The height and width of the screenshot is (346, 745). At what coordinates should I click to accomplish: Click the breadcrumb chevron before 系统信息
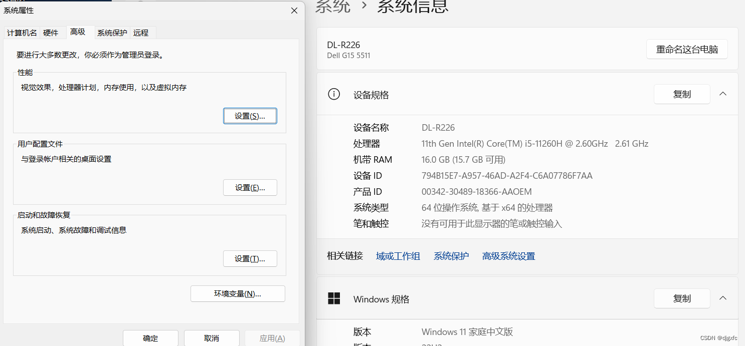pos(364,6)
